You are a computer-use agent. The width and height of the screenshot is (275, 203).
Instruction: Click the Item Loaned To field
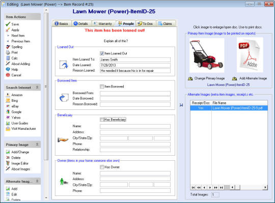(x=135, y=60)
